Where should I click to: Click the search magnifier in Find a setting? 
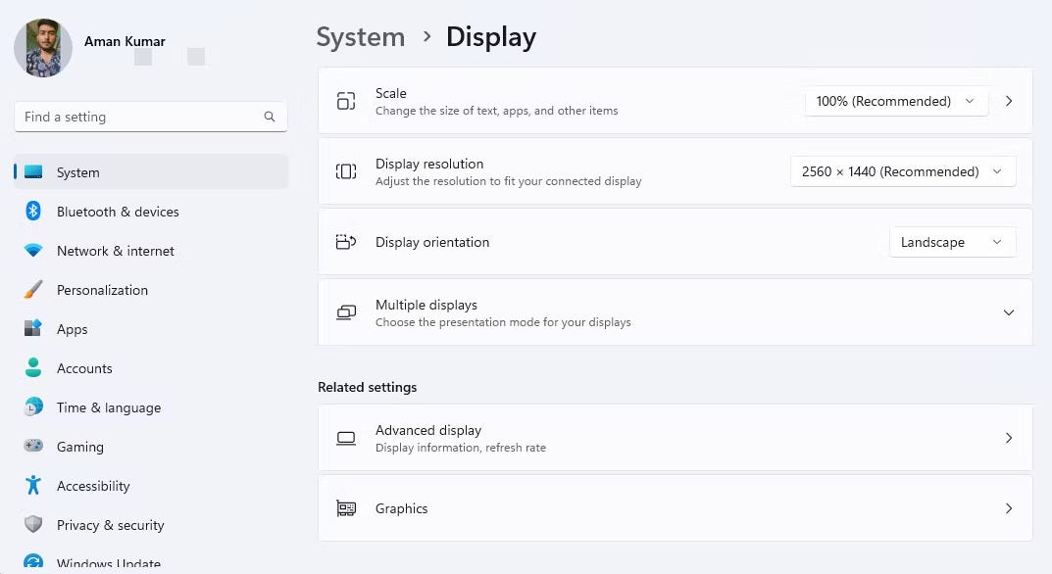[269, 117]
